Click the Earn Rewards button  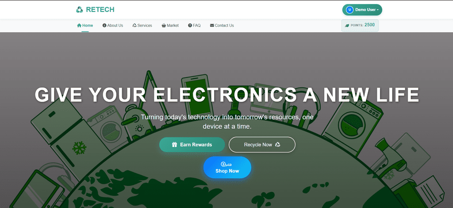(x=192, y=145)
